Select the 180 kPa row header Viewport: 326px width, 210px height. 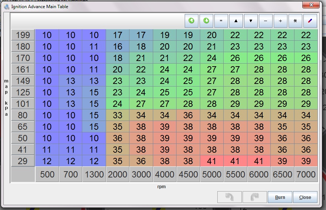click(x=23, y=47)
